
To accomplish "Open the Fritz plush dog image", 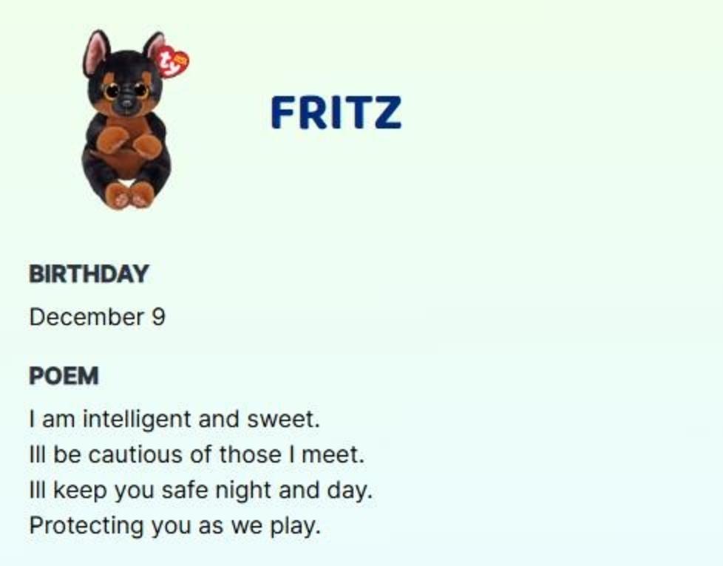I will point(127,122).
